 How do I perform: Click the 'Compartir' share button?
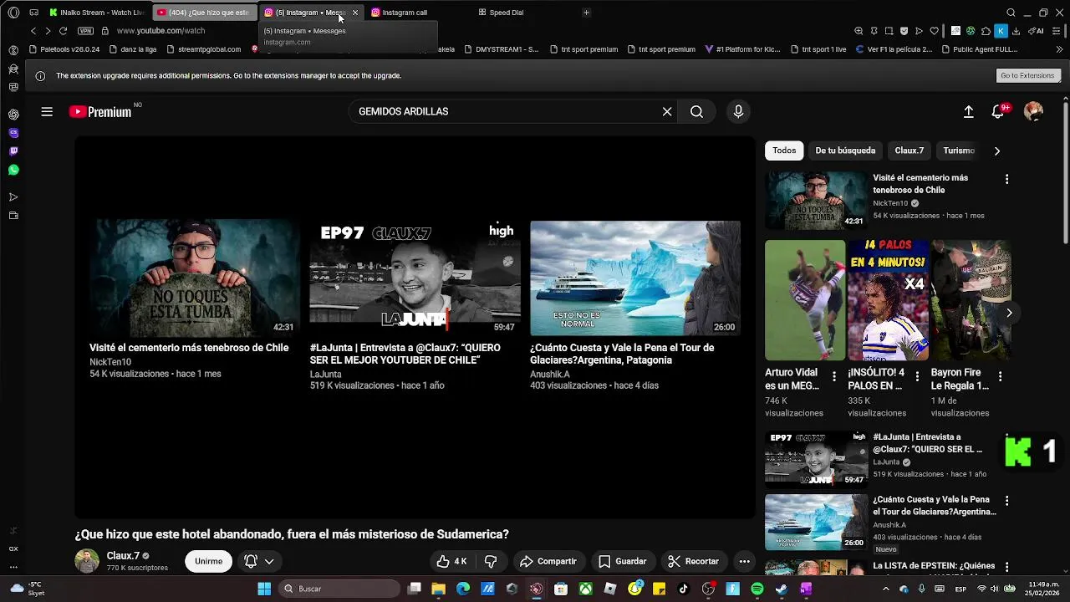click(548, 561)
